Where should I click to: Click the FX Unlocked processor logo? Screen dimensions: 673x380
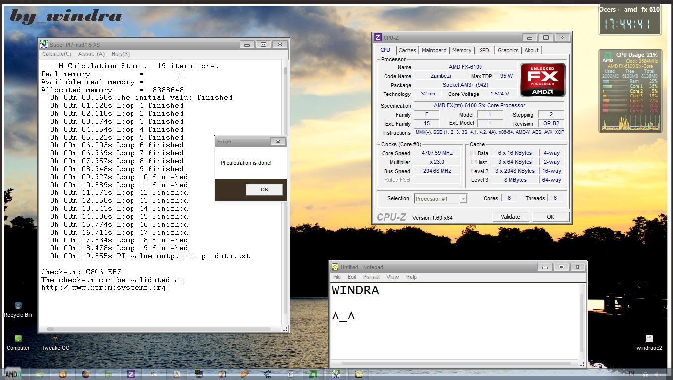542,80
